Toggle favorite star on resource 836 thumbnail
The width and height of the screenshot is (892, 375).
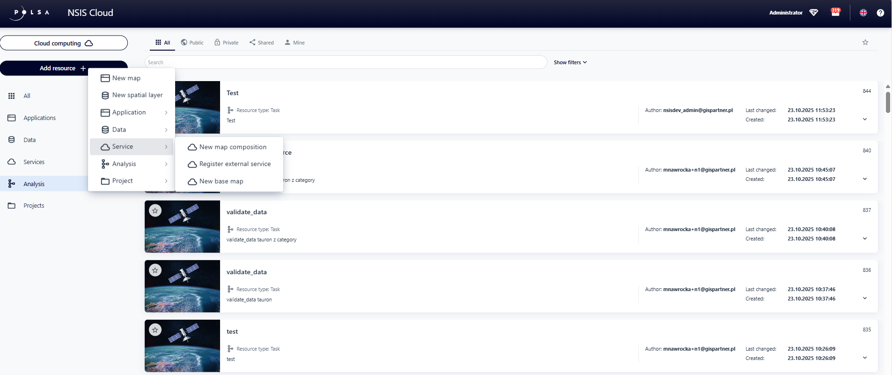click(x=155, y=270)
